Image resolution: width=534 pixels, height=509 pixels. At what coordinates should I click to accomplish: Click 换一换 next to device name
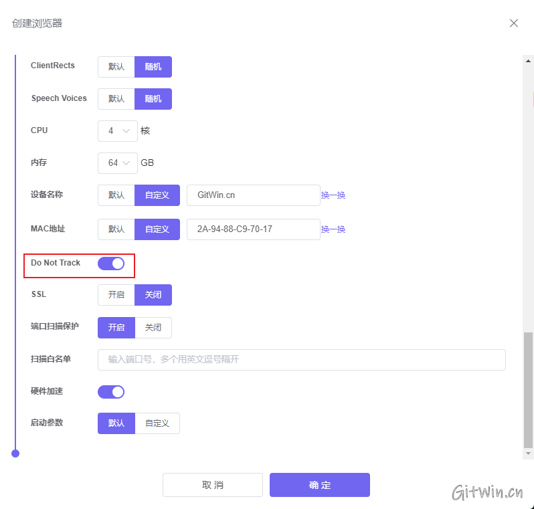click(x=333, y=195)
